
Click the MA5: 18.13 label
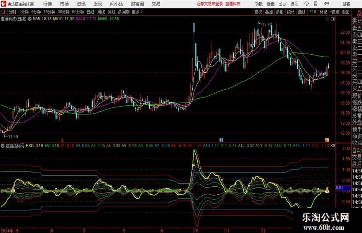pyautogui.click(x=42, y=19)
